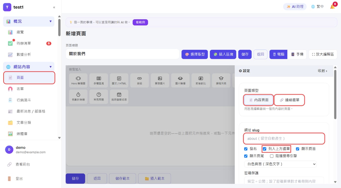
Task: Select the 課程列表 course list block
Action: pos(221,80)
